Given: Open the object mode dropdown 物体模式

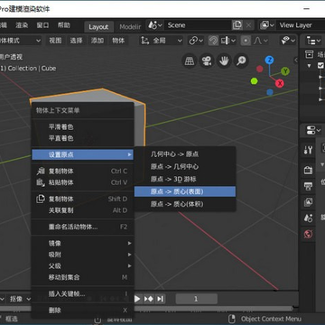Looking at the screenshot, I should [x=21, y=41].
